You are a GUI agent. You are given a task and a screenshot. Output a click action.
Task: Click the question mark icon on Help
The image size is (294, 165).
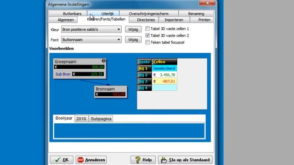138,160
